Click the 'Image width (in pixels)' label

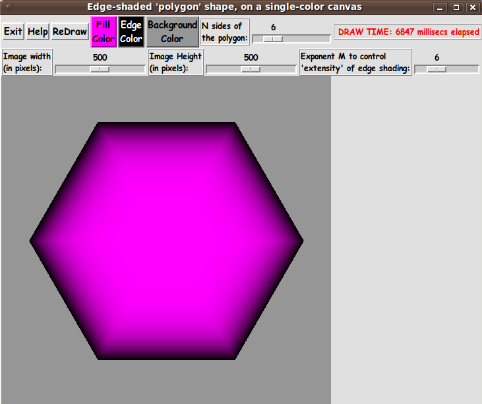[27, 62]
